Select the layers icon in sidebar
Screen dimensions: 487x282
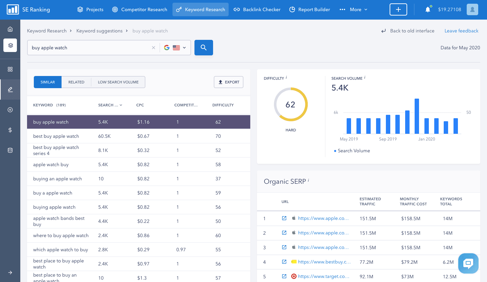click(10, 45)
